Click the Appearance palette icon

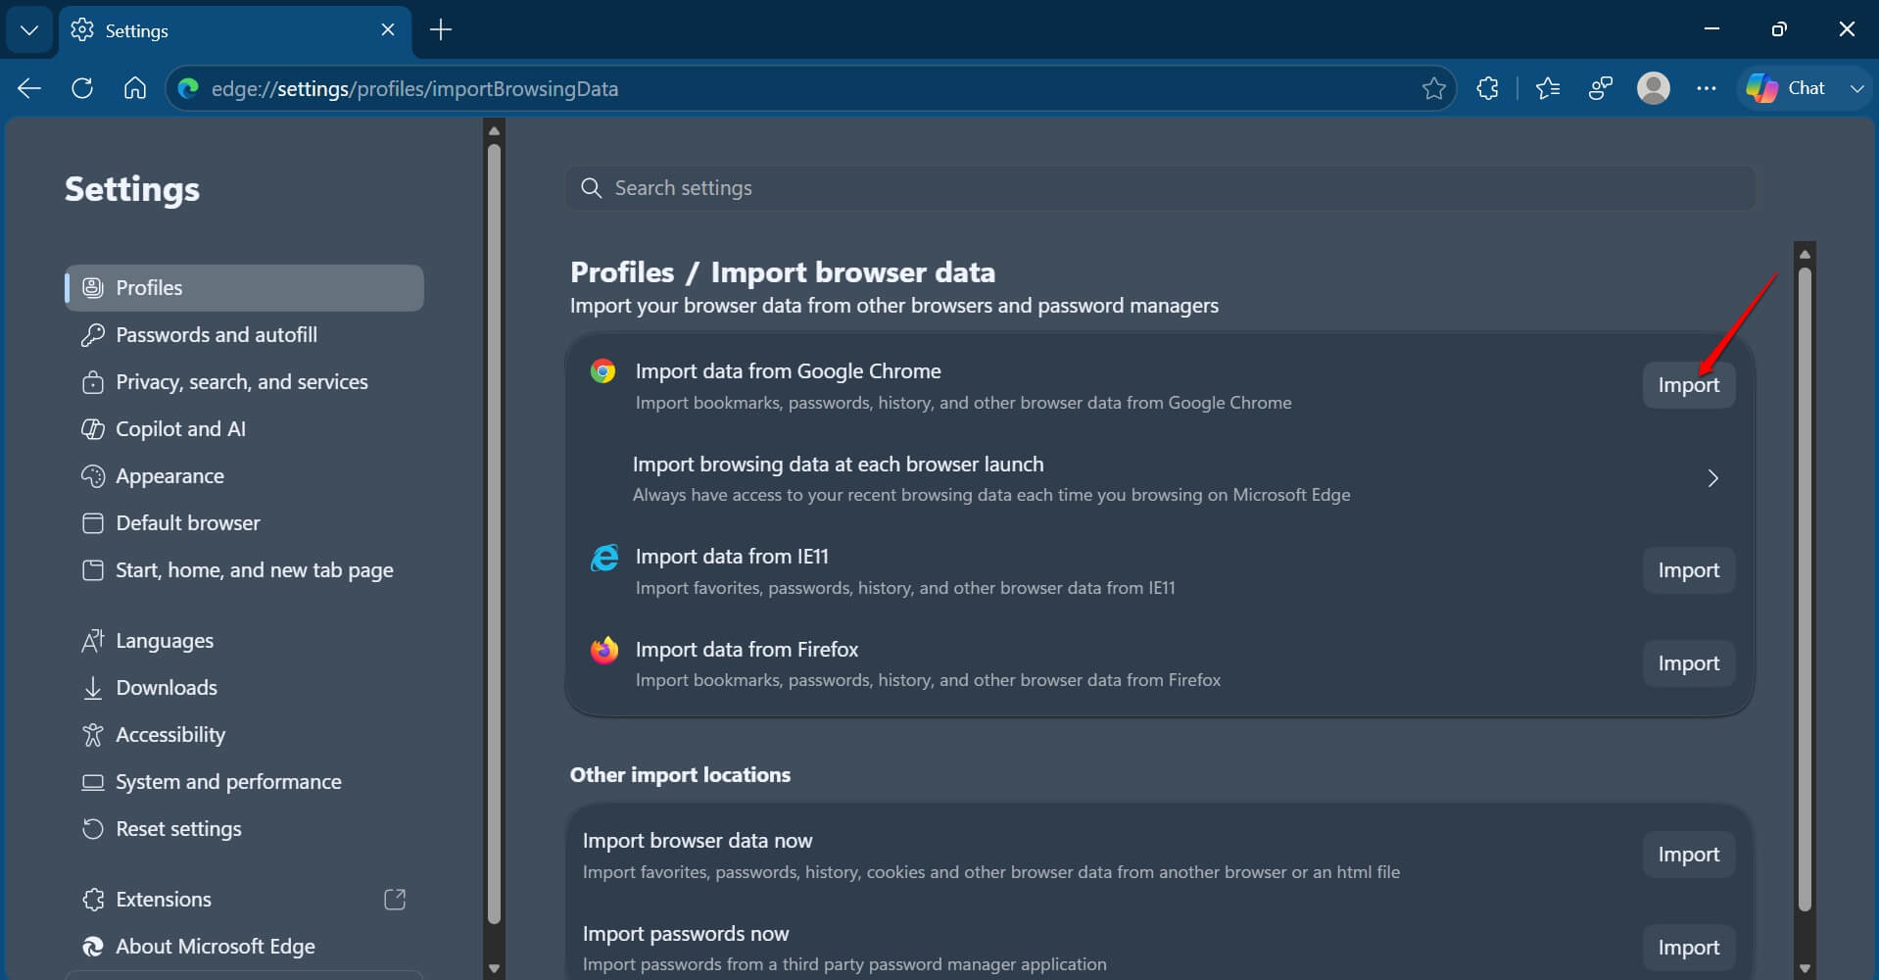[x=92, y=476]
